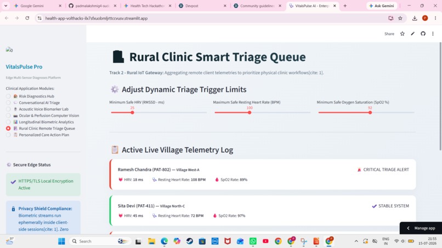Image resolution: width=442 pixels, height=248 pixels.
Task: Click the CRITICAL TRIAGE ALERT label
Action: pyautogui.click(x=383, y=170)
